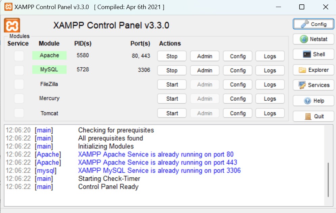Screen dimensions: 336x213
Task: Start the FileZilla module
Action: coord(172,84)
